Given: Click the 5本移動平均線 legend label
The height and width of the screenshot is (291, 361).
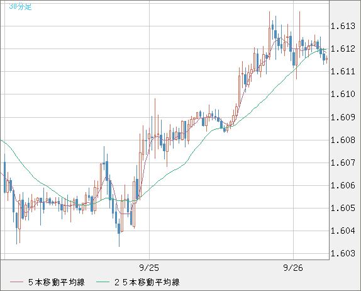Looking at the screenshot, I should tap(57, 282).
